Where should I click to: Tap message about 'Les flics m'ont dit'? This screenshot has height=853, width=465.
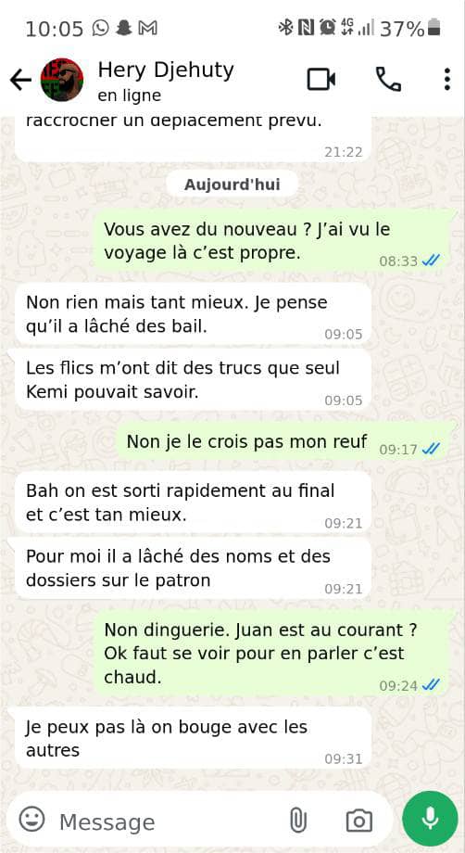tap(193, 380)
